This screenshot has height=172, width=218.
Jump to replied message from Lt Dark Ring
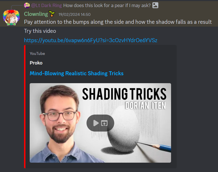tap(107, 5)
